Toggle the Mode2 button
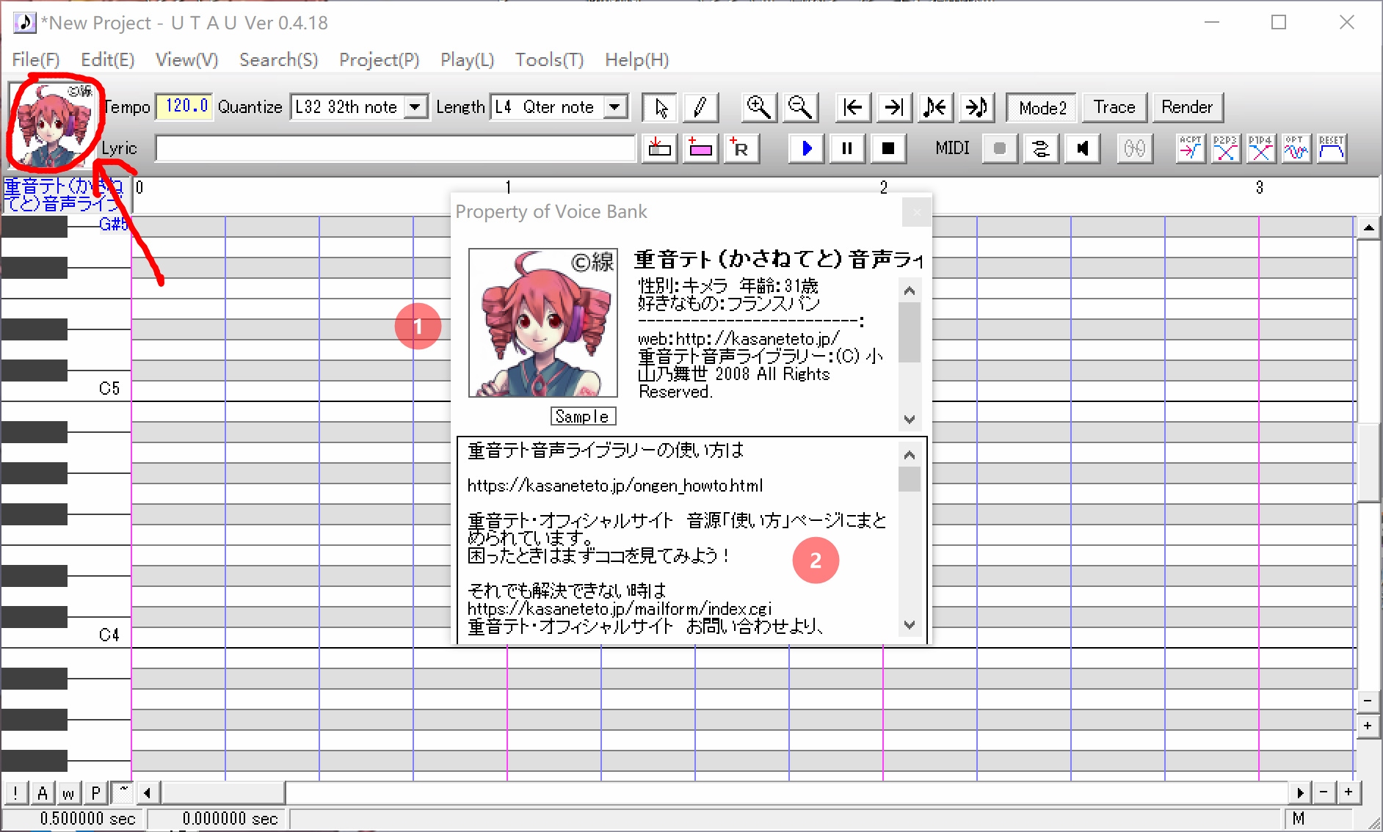This screenshot has width=1383, height=832. (x=1042, y=108)
